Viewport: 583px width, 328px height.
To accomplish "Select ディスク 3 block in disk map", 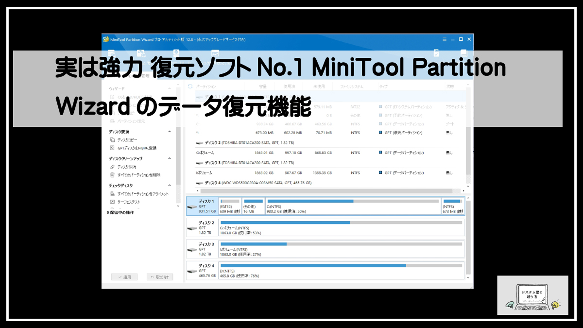I will pos(202,249).
